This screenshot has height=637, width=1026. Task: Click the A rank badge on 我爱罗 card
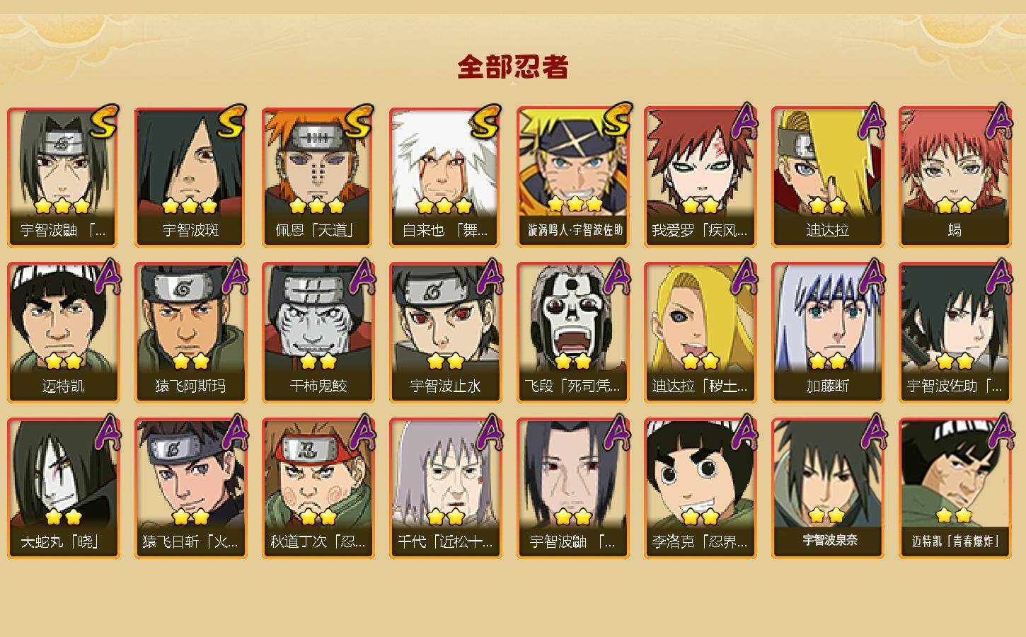click(743, 122)
